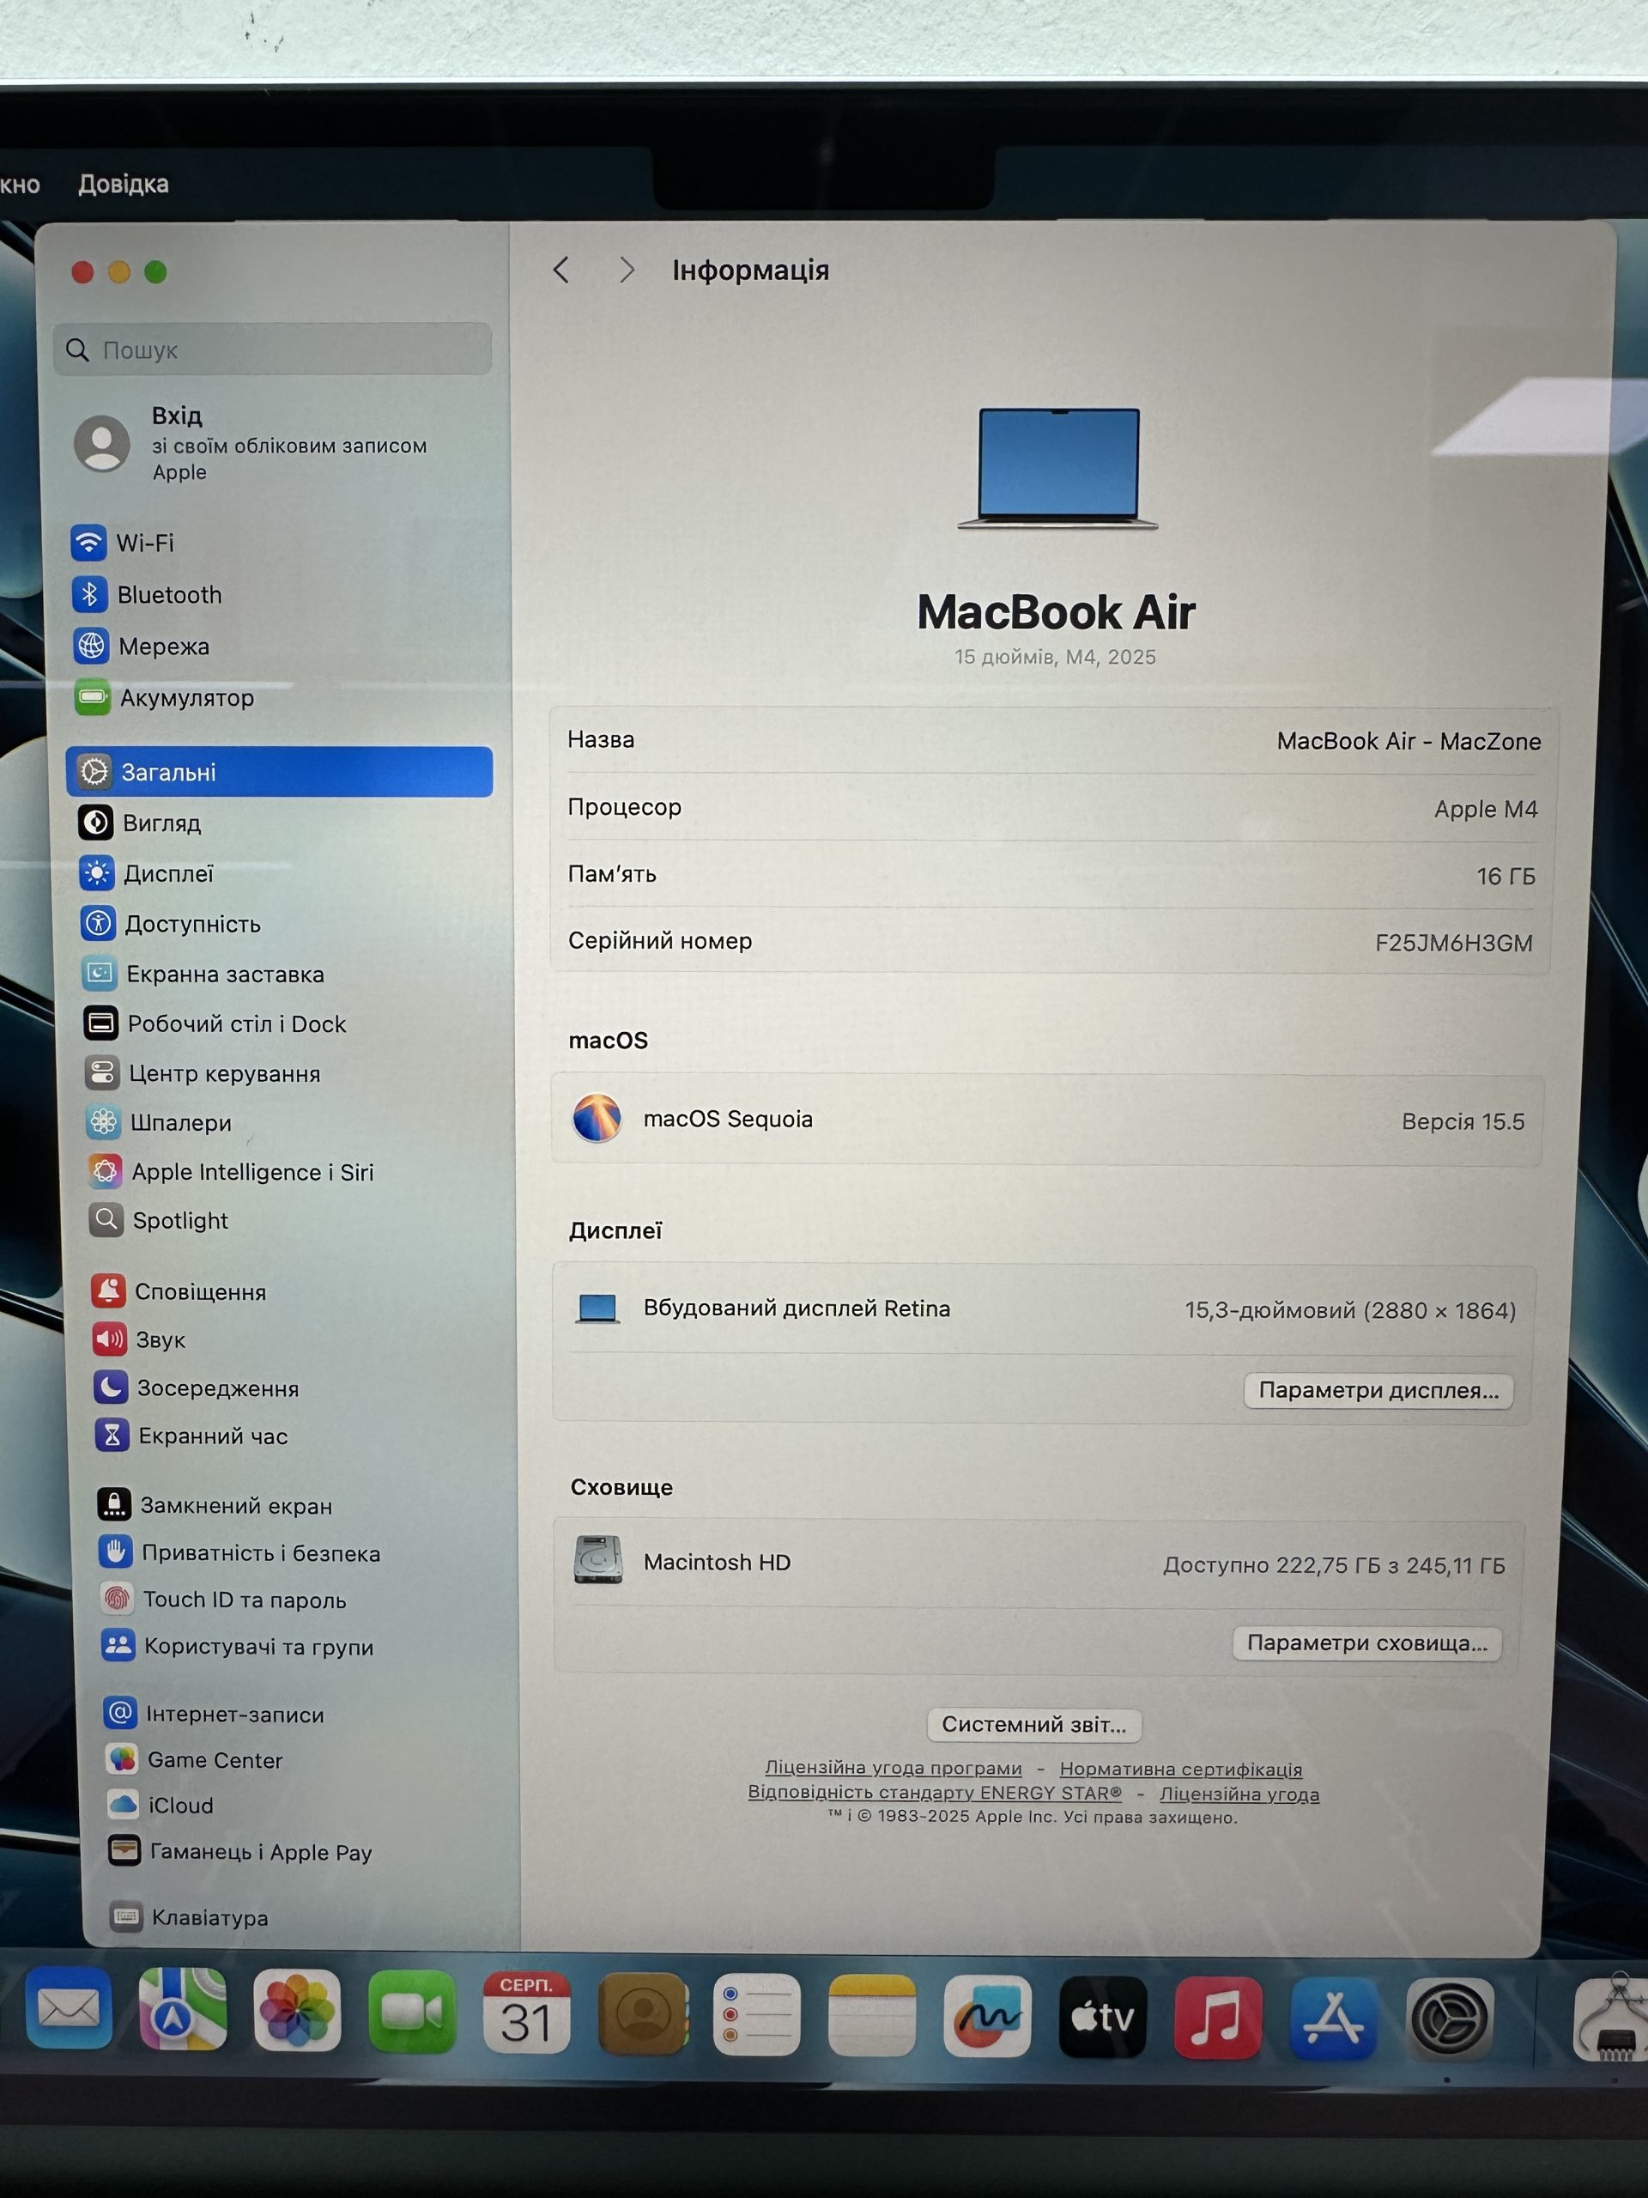
Task: Open Нормативна сертифікація link
Action: [1180, 1769]
